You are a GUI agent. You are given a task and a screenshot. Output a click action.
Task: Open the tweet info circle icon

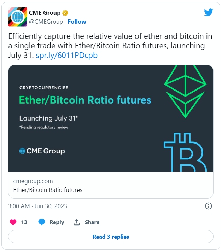click(x=209, y=206)
